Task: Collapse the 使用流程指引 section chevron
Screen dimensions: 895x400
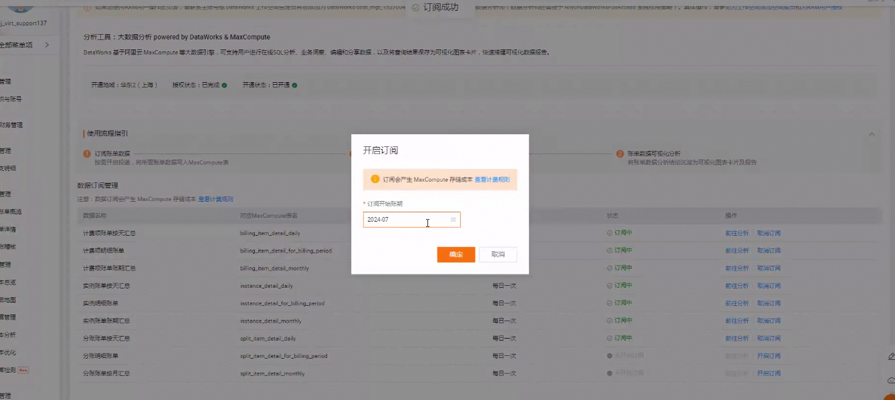Action: tap(871, 134)
